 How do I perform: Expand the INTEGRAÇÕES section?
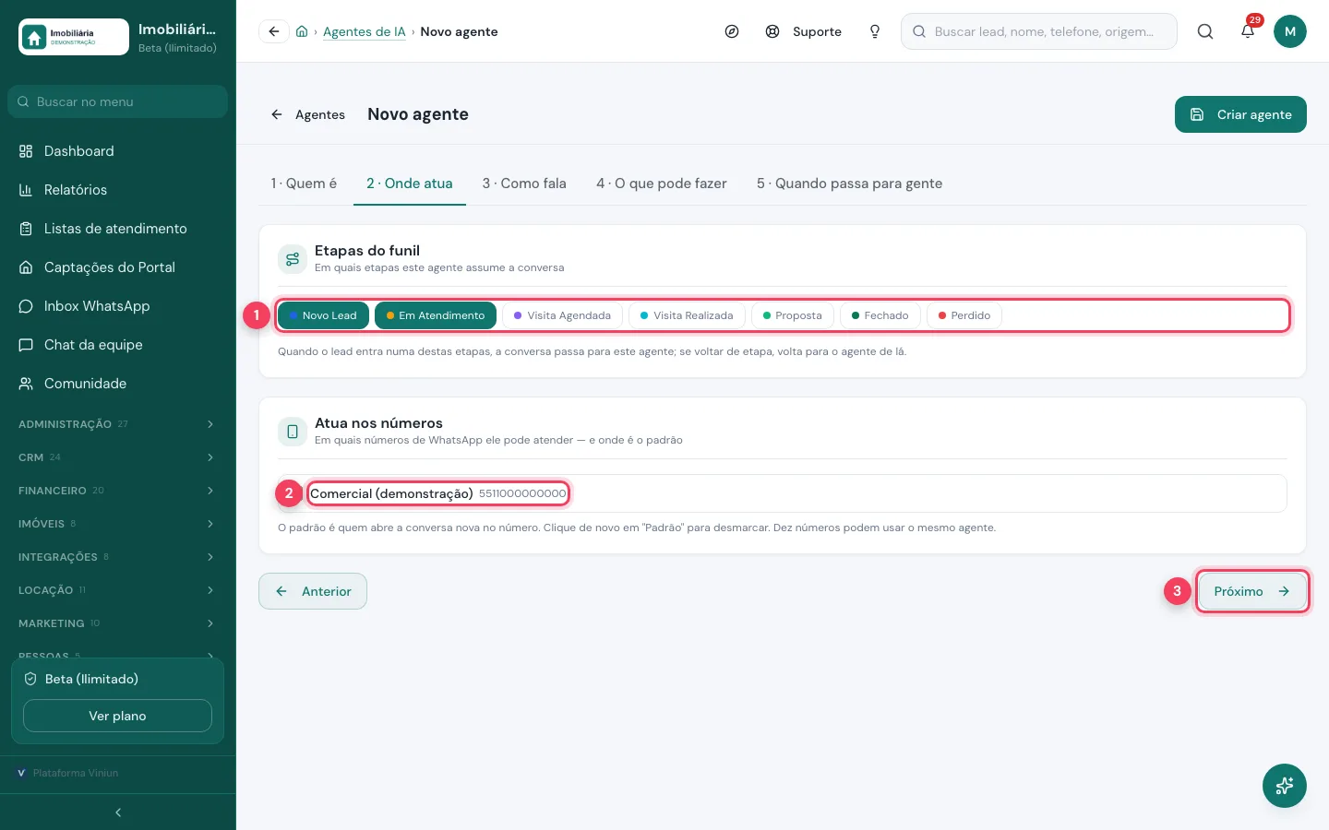(x=116, y=557)
